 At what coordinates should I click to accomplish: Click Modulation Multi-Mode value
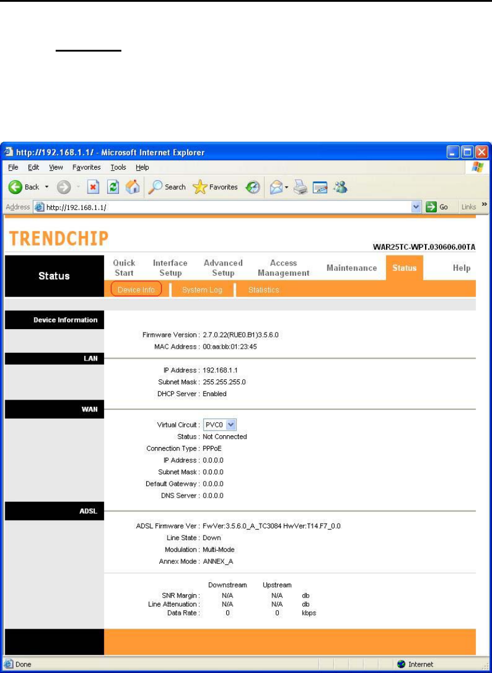pyautogui.click(x=218, y=550)
